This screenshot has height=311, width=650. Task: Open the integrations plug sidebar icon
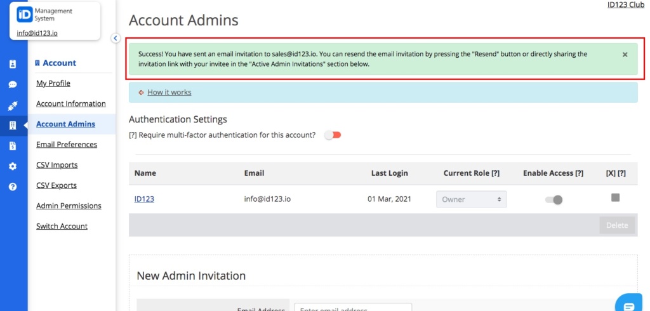pos(13,106)
